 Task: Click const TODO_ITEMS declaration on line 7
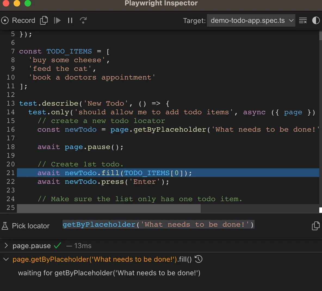(64, 51)
